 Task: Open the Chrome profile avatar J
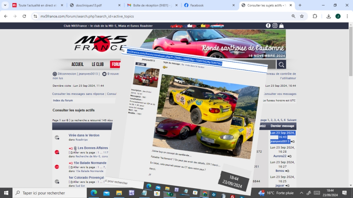pyautogui.click(x=338, y=16)
